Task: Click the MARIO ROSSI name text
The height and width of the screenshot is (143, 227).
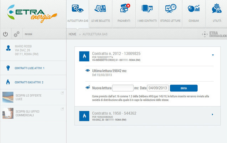Action: point(23,46)
